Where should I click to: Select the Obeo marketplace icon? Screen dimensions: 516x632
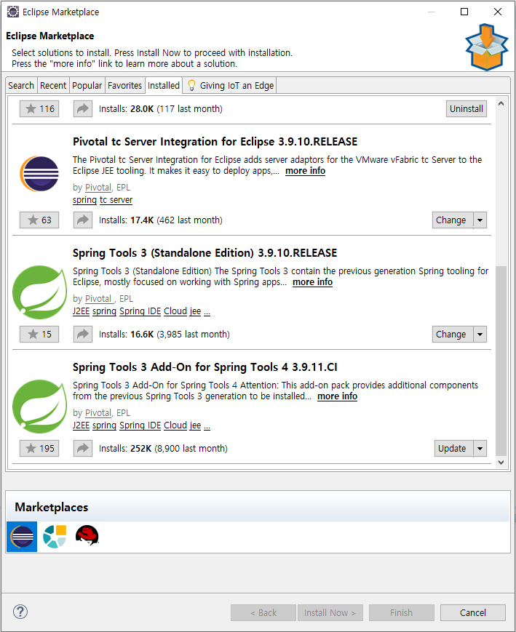55,537
